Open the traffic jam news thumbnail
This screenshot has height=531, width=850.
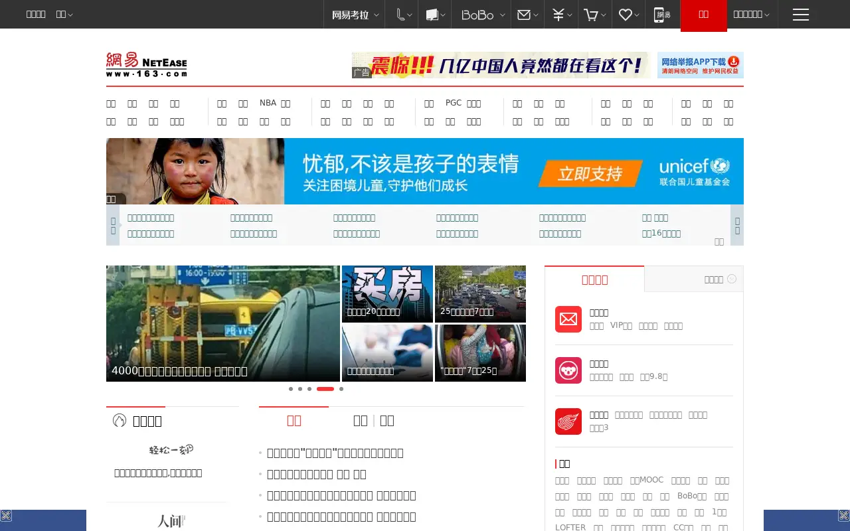click(x=480, y=294)
